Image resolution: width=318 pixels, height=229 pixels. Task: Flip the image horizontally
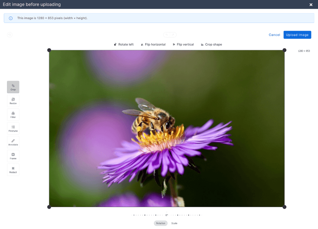153,44
